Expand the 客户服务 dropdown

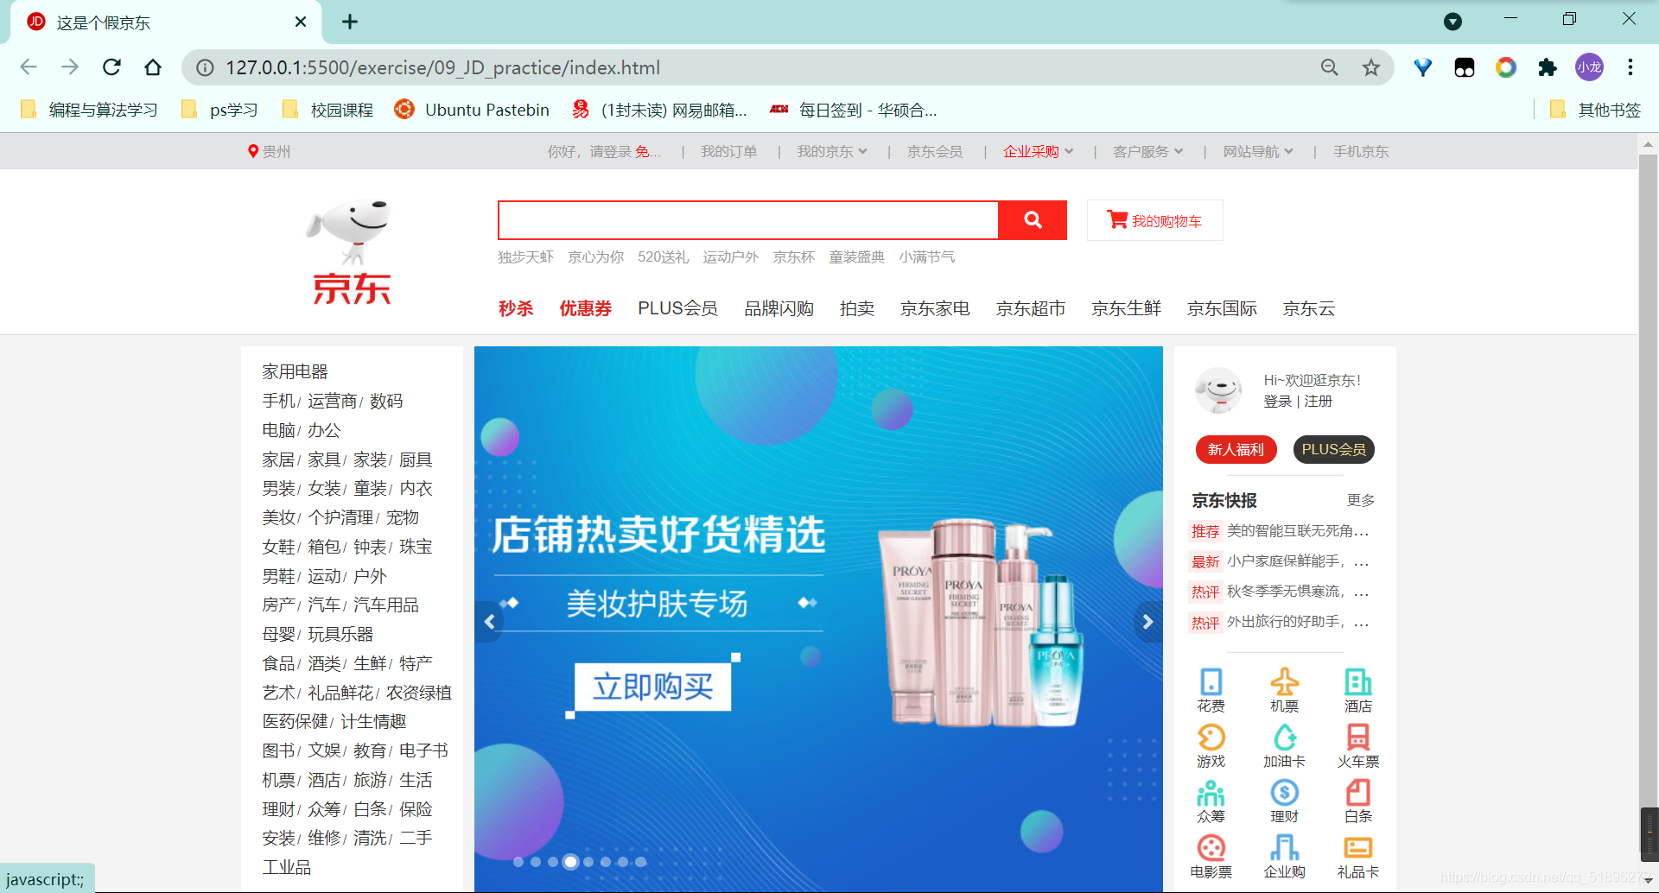[1147, 151]
